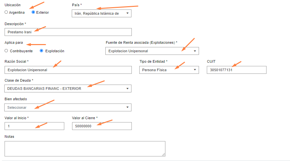Open the Tipo de Entidad dropdown
The width and height of the screenshot is (290, 161).
pyautogui.click(x=169, y=70)
